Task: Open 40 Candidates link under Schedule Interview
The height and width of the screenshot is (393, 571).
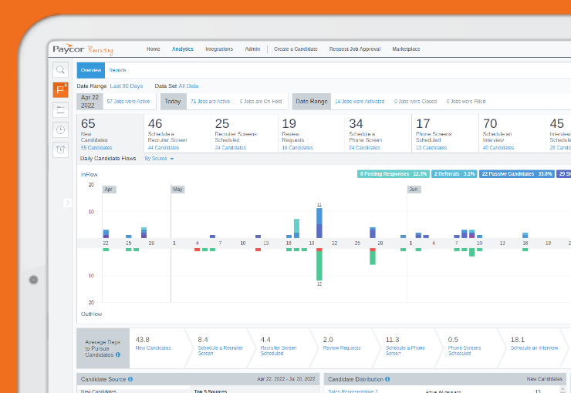Action: (498, 148)
